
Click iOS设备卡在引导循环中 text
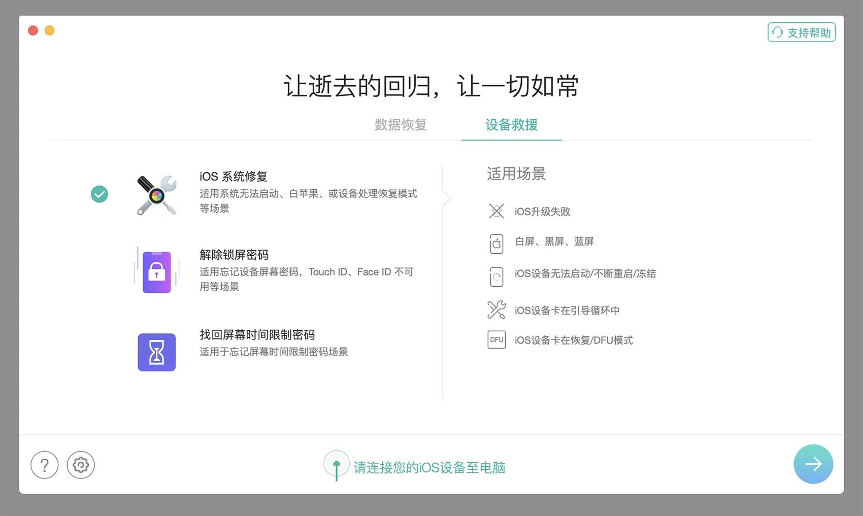point(567,311)
